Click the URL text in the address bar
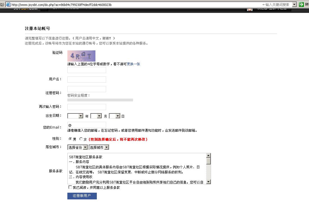This screenshot has width=309, height=205. click(61, 5)
